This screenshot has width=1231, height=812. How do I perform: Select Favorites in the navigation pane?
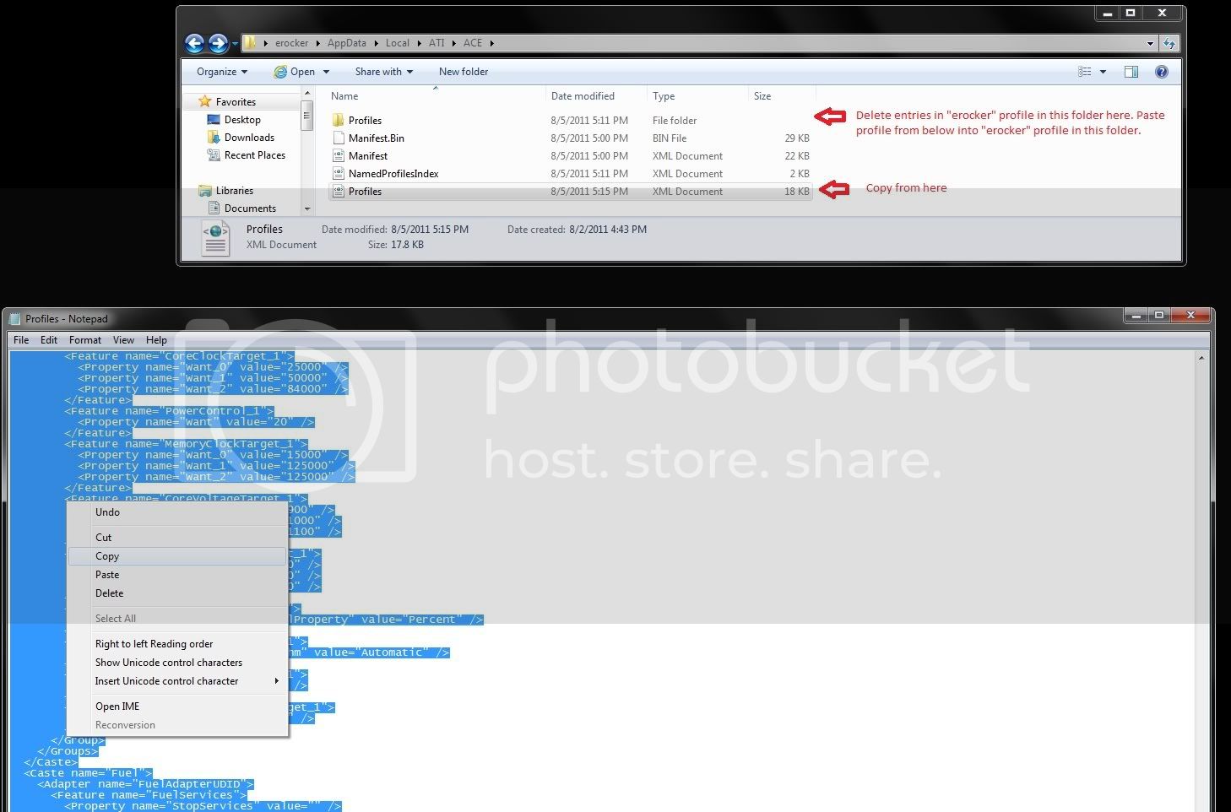tap(236, 101)
